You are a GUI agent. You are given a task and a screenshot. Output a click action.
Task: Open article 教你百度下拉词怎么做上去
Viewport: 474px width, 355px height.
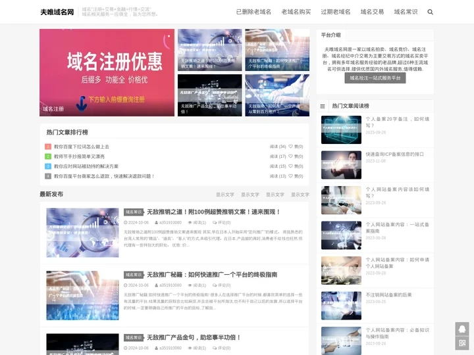(x=82, y=147)
